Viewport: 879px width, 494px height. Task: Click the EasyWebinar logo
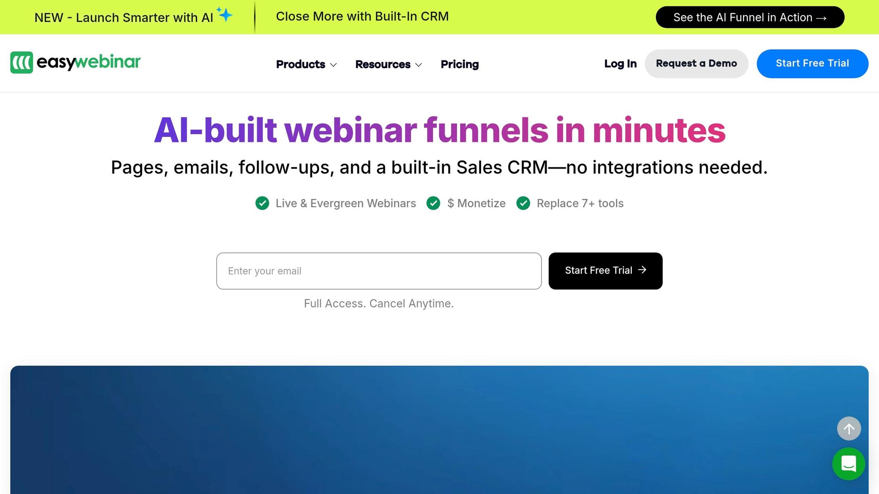point(76,63)
